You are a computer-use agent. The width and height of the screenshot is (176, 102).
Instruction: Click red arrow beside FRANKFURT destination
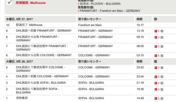[x=78, y=11]
